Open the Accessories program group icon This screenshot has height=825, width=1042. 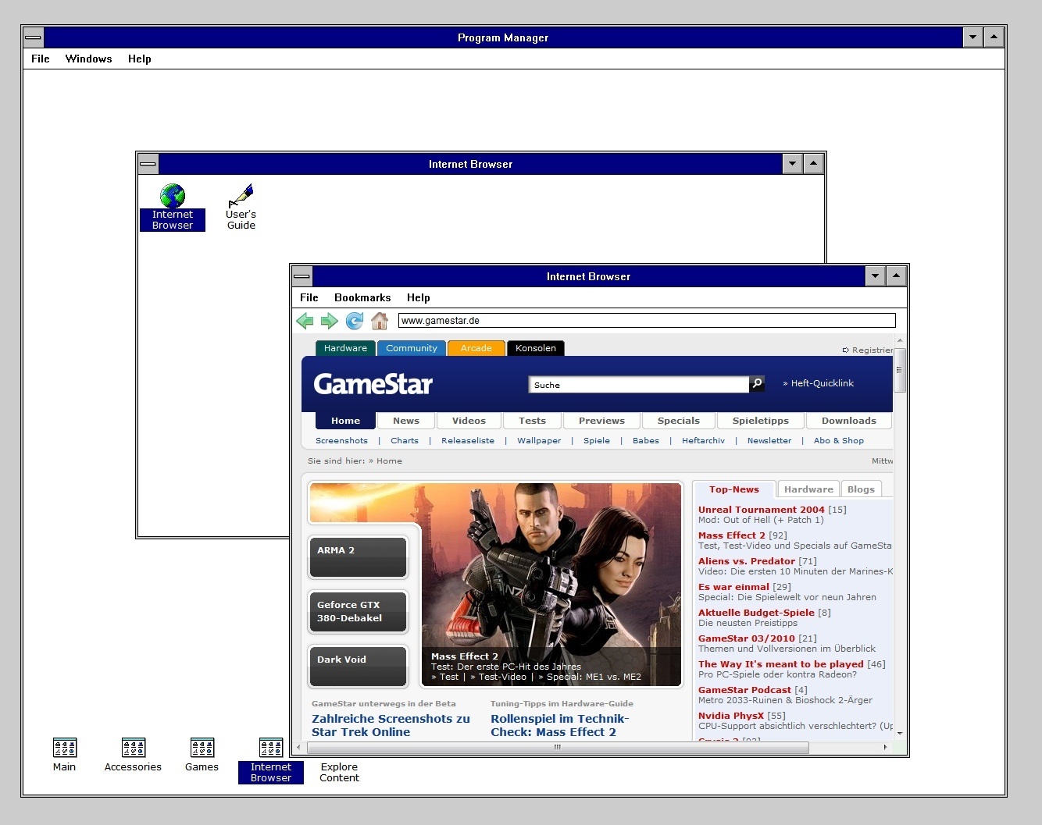pos(133,747)
